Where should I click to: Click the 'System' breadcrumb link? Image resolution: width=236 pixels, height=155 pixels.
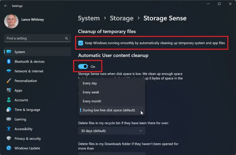(89, 18)
